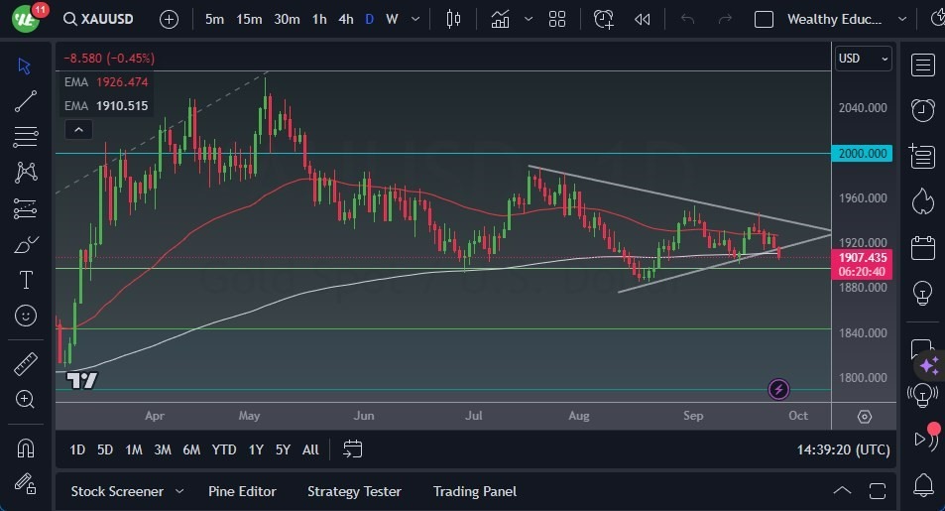Open the Wealthy Educ layout name
This screenshot has width=945, height=511.
(834, 19)
